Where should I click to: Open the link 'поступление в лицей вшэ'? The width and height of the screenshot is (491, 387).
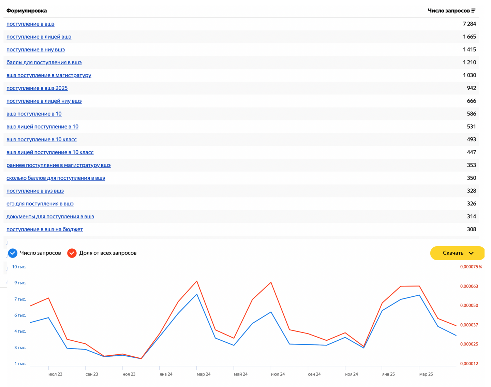click(39, 37)
